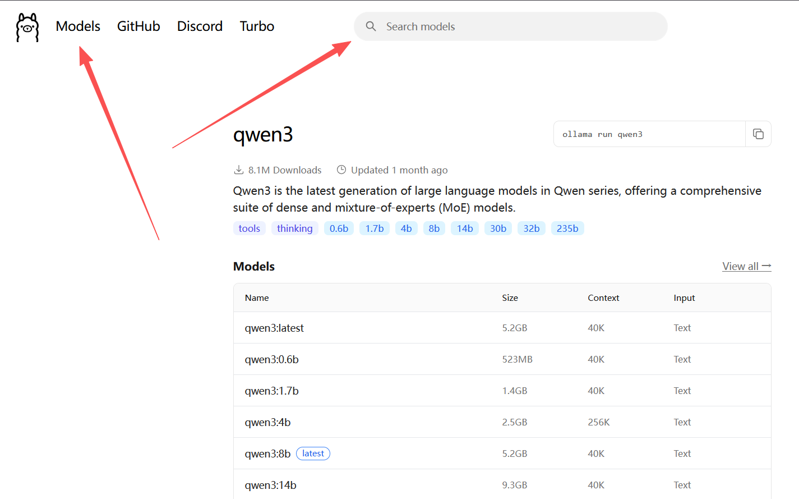Select the 8b size tag
The width and height of the screenshot is (799, 499).
click(434, 228)
